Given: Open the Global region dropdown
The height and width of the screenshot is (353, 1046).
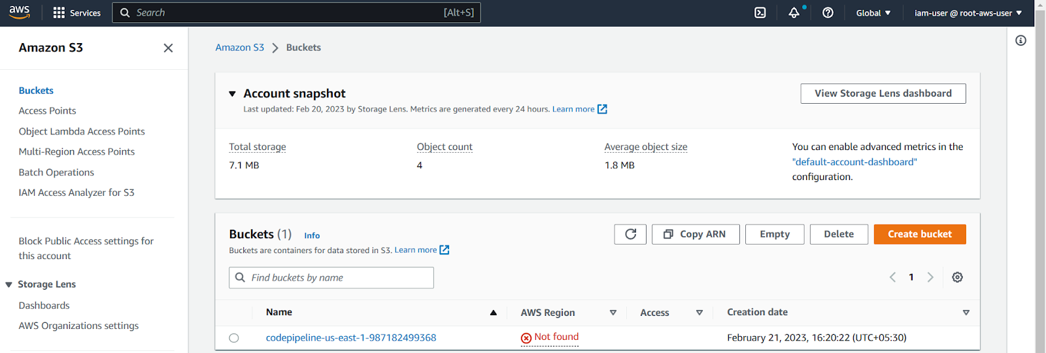Looking at the screenshot, I should (x=873, y=13).
